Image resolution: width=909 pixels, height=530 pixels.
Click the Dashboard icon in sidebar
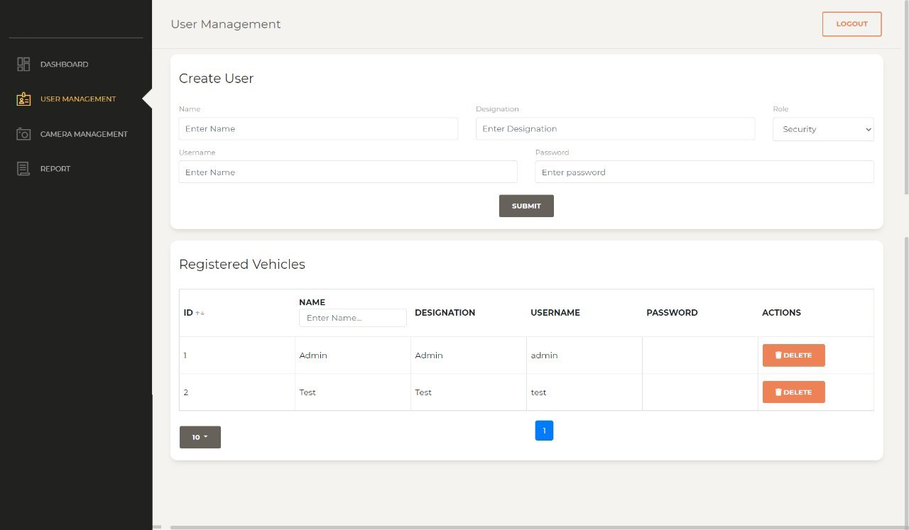pos(23,65)
